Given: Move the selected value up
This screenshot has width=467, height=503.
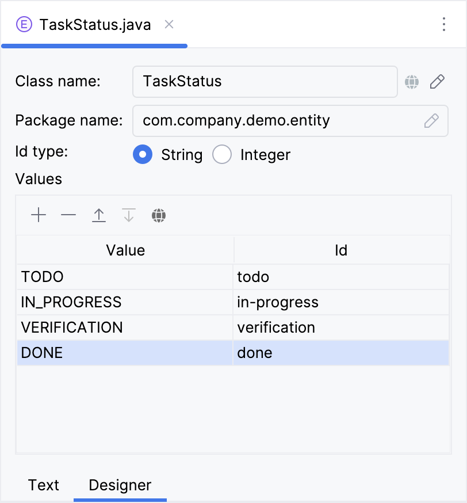Looking at the screenshot, I should point(98,215).
